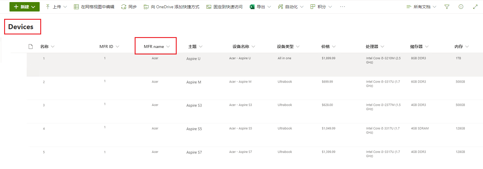Click the Ultrabook type in the Aspire M row
Viewport: 483px width, 169px height.
[285, 82]
